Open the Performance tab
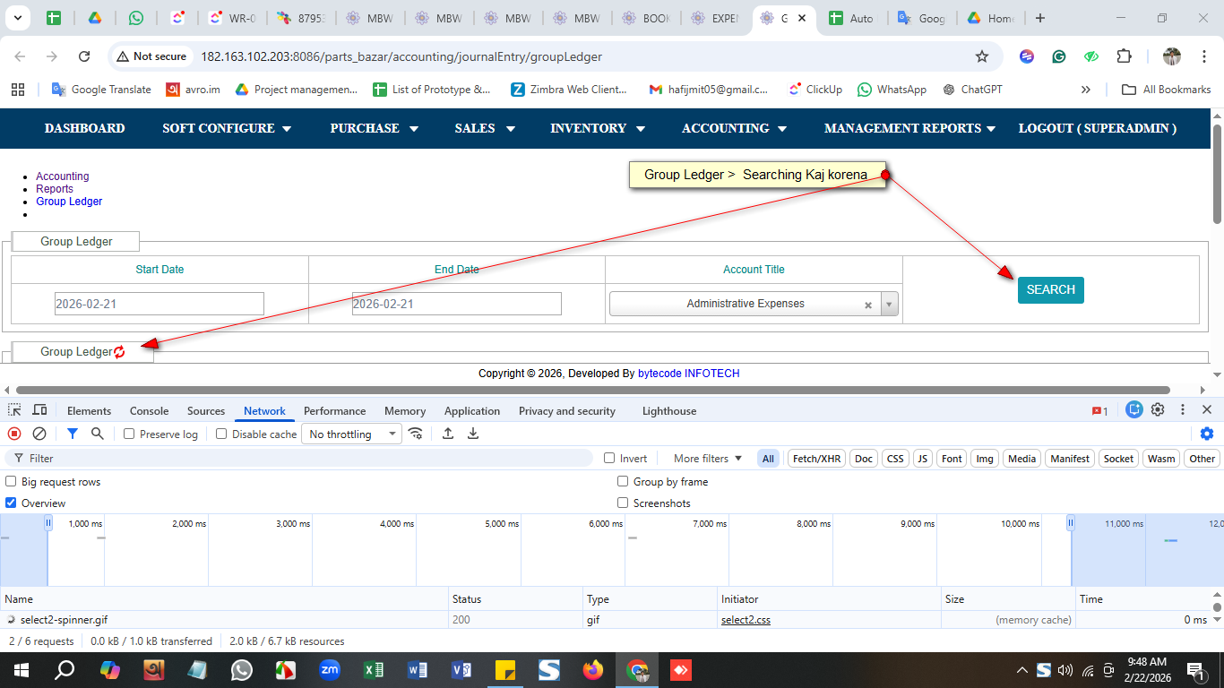 click(334, 411)
